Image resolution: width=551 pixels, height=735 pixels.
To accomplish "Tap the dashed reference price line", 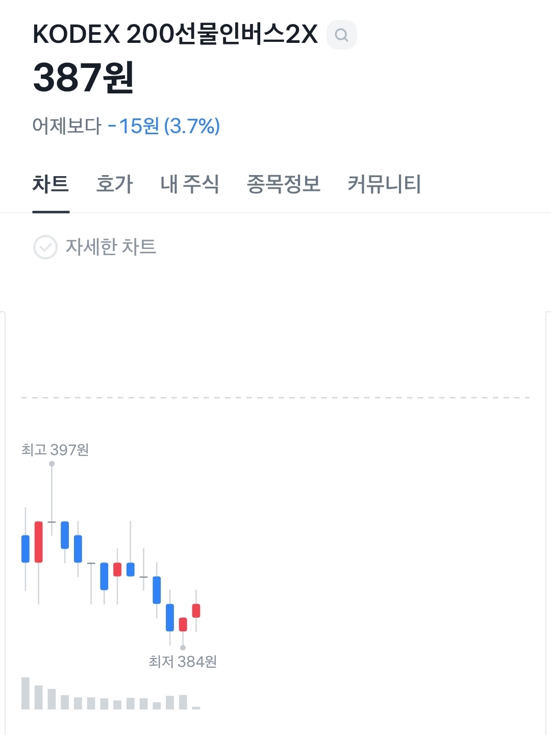I will [275, 398].
